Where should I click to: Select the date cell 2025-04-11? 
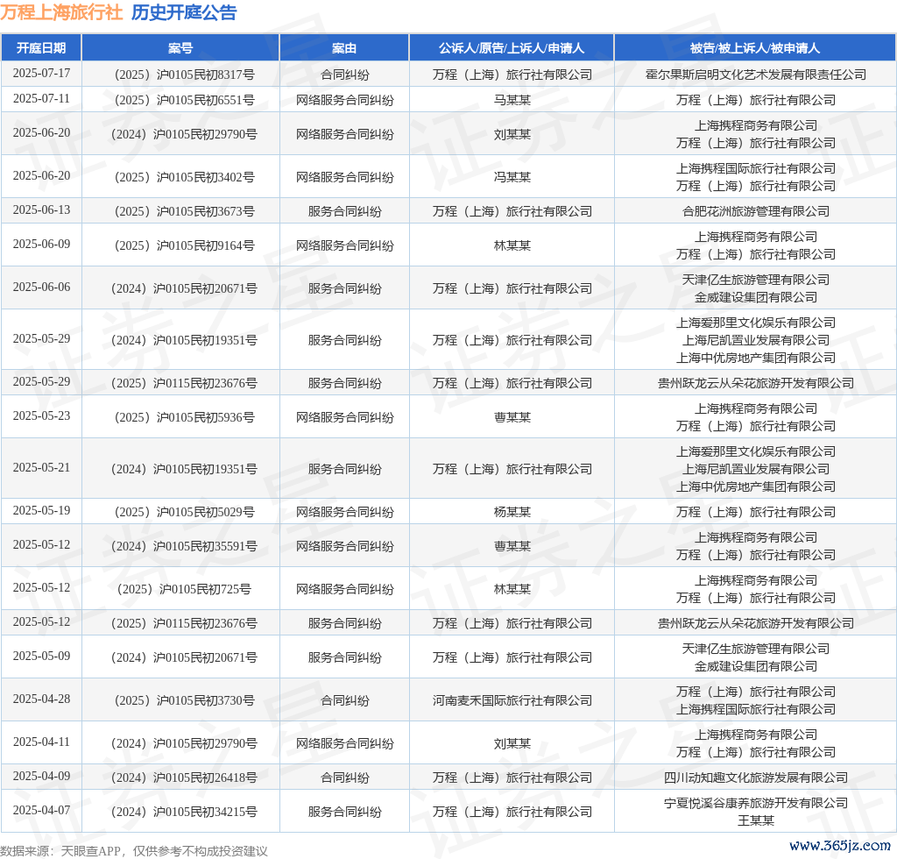pos(41,742)
